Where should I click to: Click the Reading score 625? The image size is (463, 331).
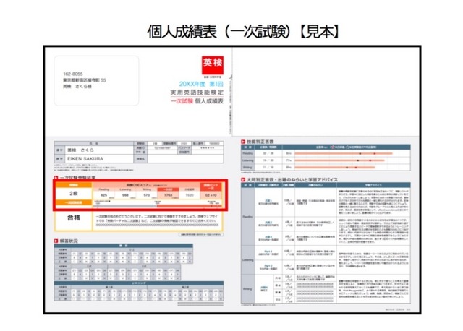coord(103,195)
